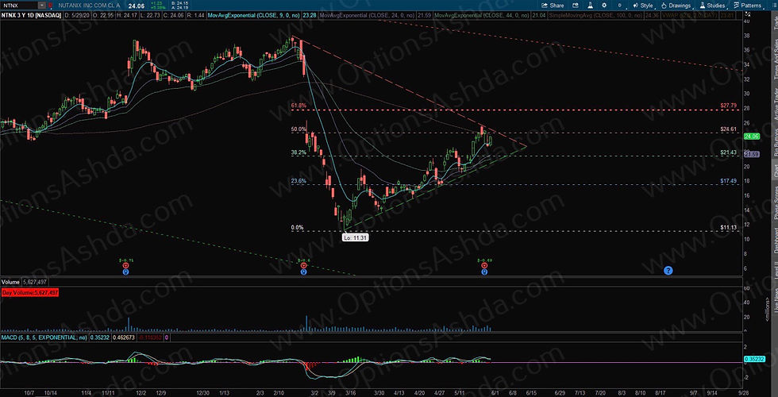
Task: Click the 0.0% Fibonacci level label
Action: [297, 228]
